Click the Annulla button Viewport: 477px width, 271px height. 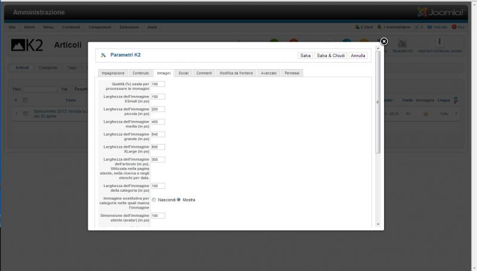click(x=358, y=55)
